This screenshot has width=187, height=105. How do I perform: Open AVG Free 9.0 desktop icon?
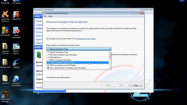(5, 31)
